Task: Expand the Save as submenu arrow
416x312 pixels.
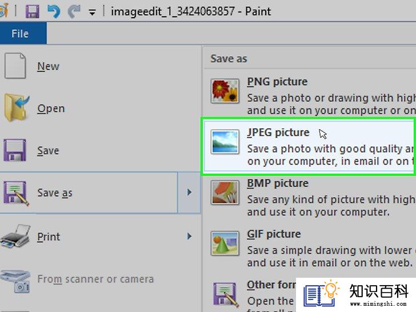Action: pos(189,193)
